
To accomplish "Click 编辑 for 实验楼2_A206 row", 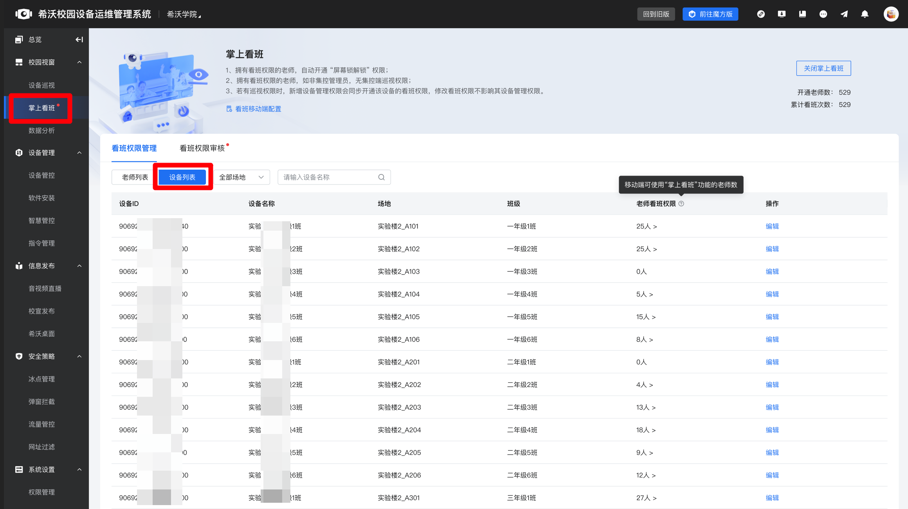I will 772,475.
